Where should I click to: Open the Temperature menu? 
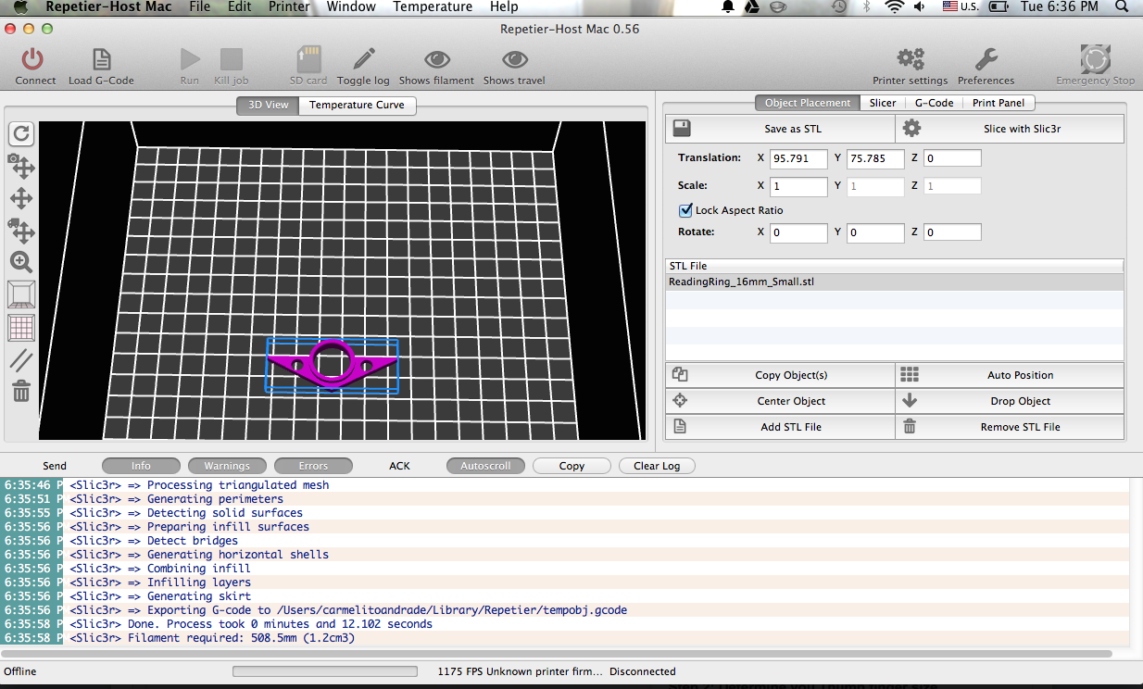433,6
